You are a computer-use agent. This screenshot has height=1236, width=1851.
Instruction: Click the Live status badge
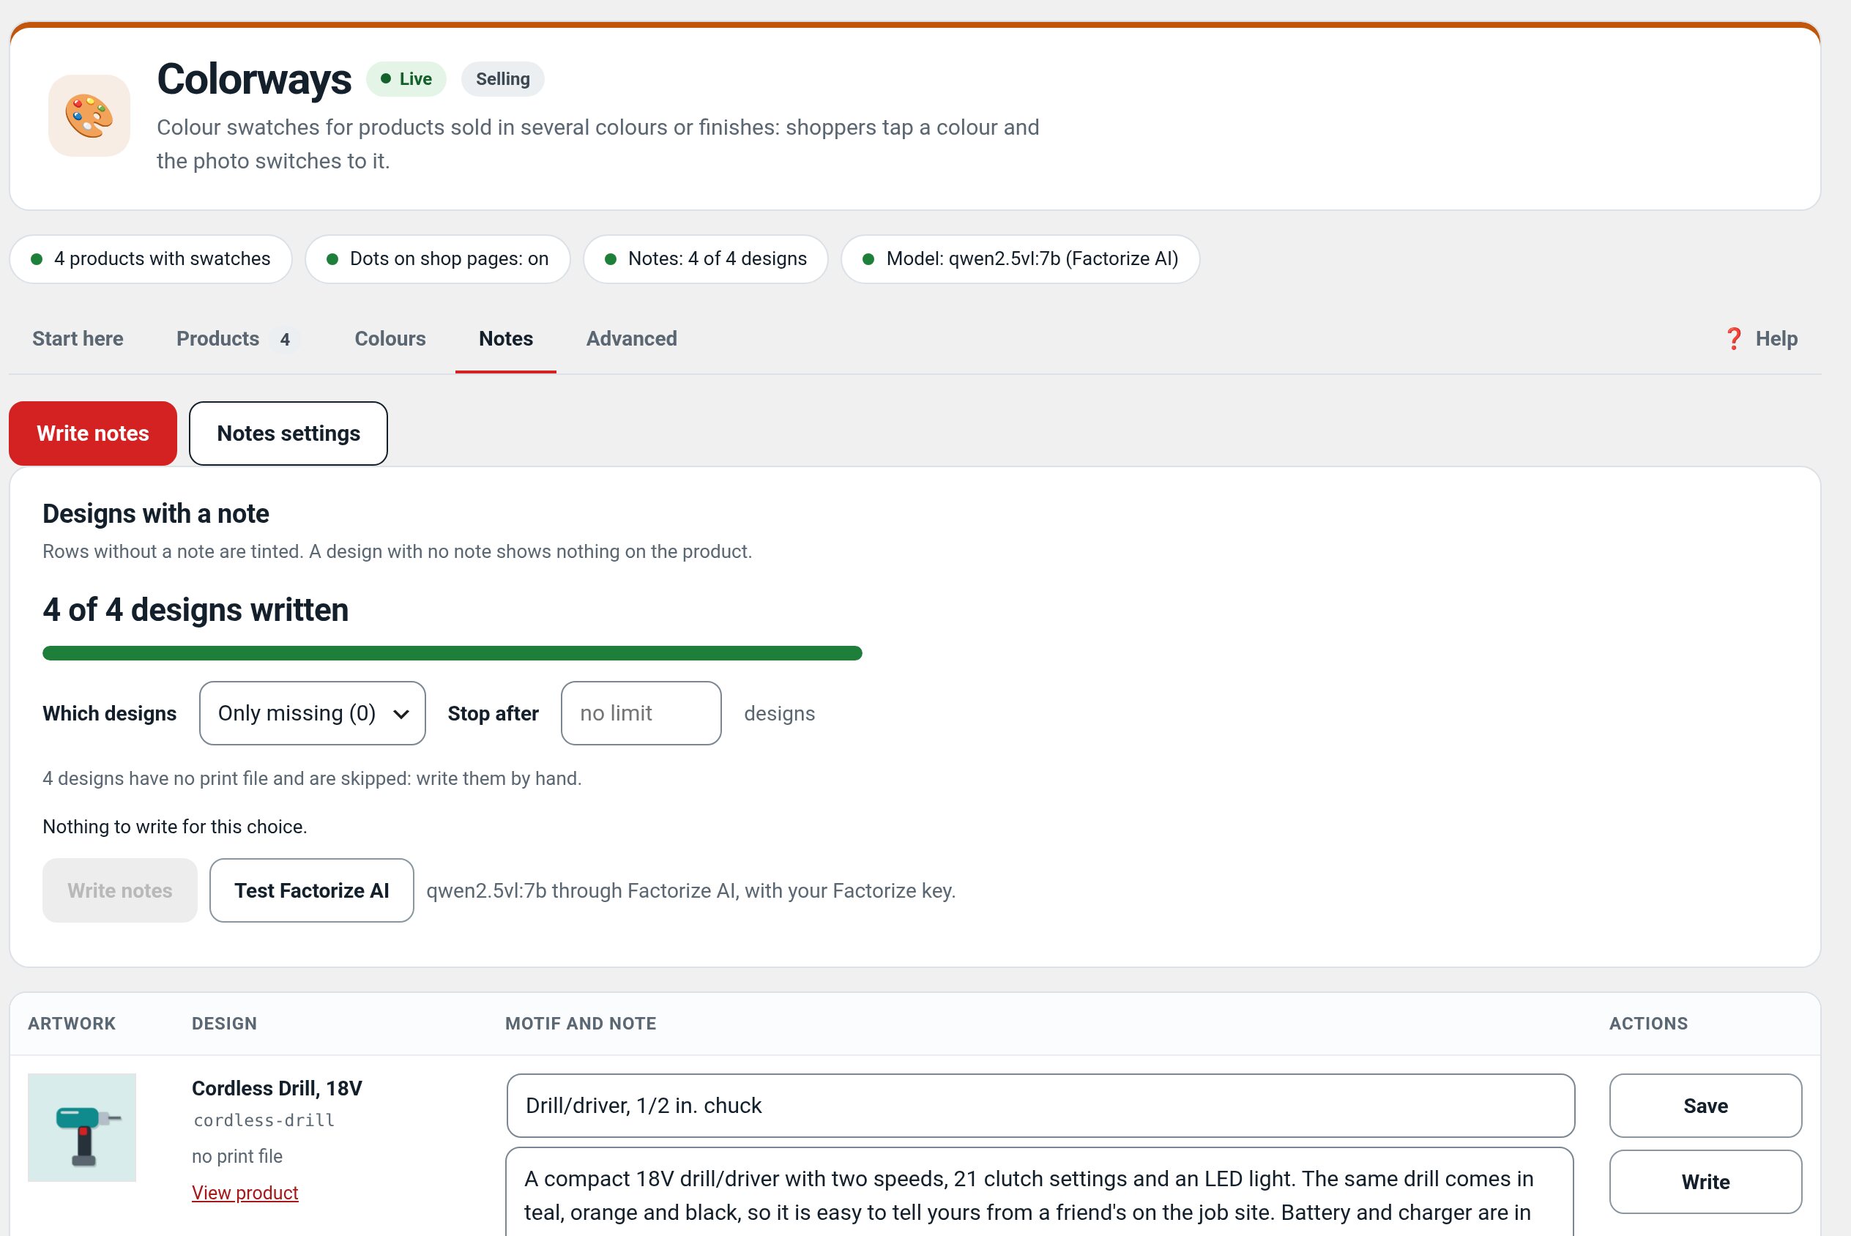click(406, 79)
